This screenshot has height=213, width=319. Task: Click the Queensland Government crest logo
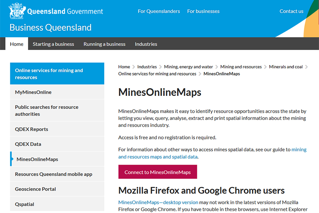[16, 11]
